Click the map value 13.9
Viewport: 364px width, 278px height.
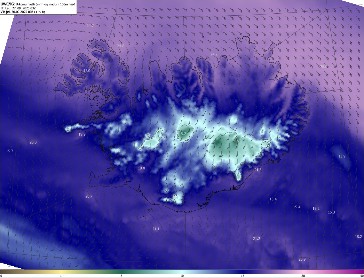[342, 156]
